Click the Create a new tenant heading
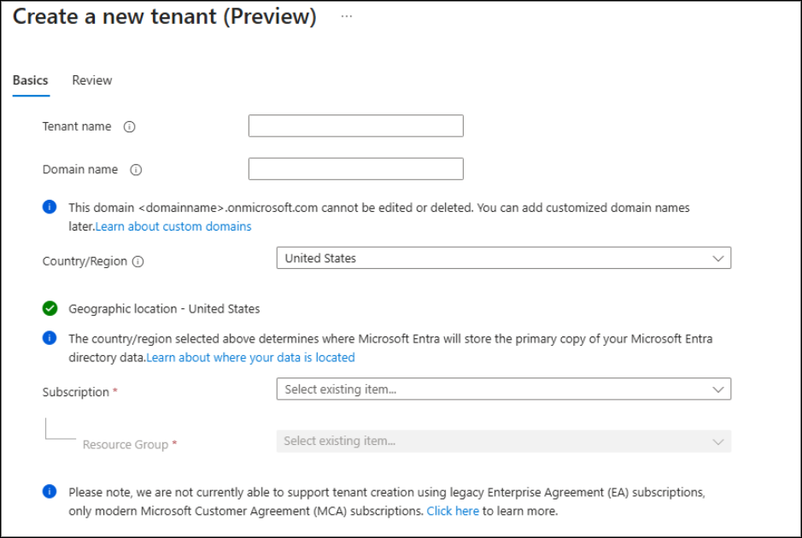802x538 pixels. (164, 17)
